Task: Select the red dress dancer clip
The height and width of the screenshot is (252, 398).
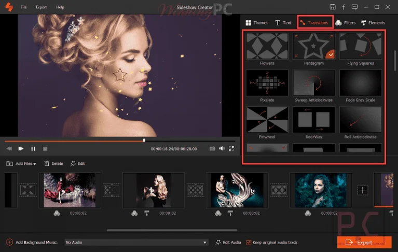Action: [x=70, y=190]
